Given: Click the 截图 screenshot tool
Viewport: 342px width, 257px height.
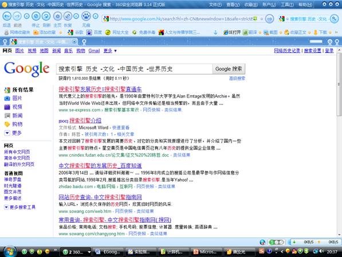Looking at the screenshot, I should [270, 33].
